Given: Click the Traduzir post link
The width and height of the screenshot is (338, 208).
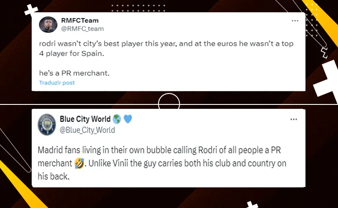Looking at the screenshot, I should coord(57,83).
